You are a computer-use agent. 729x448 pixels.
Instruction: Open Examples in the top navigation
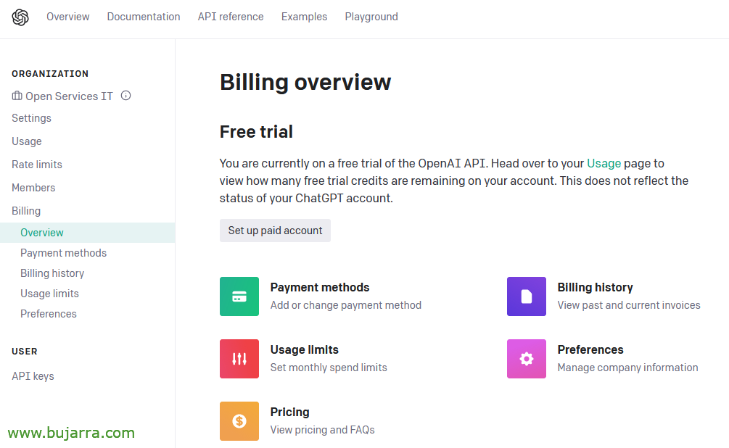pos(304,17)
